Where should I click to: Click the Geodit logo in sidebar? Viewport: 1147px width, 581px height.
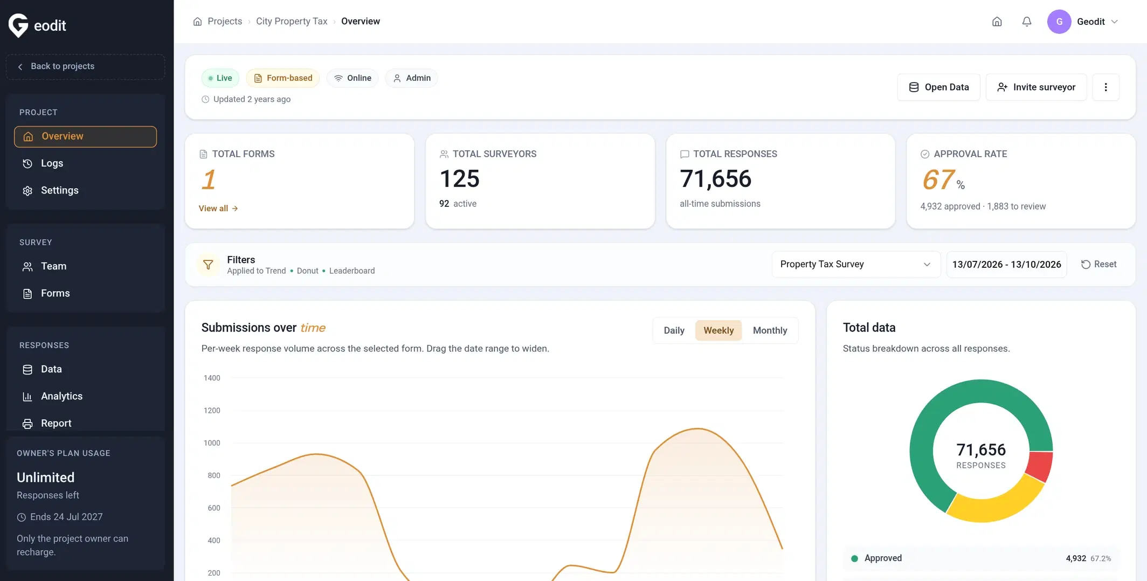(37, 25)
